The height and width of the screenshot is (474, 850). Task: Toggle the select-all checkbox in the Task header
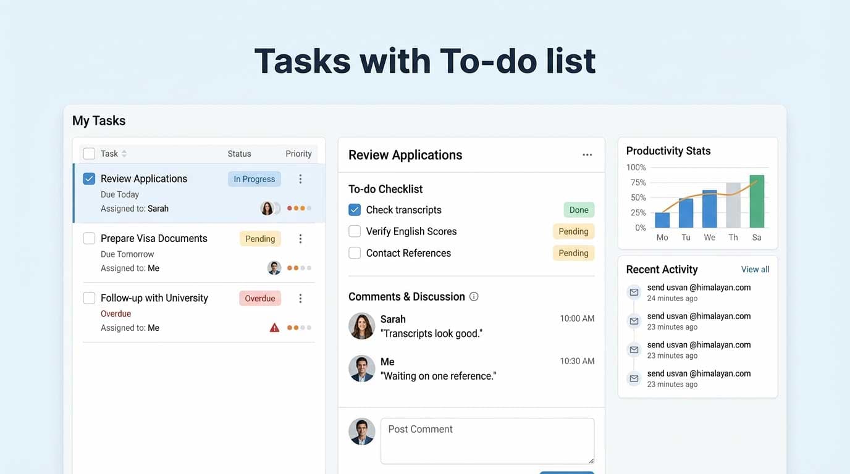[x=89, y=153]
